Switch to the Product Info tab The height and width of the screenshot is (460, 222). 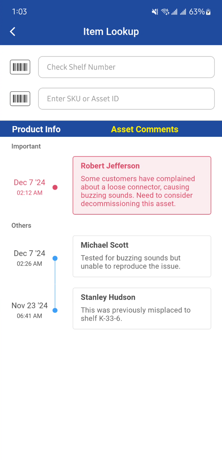[36, 129]
